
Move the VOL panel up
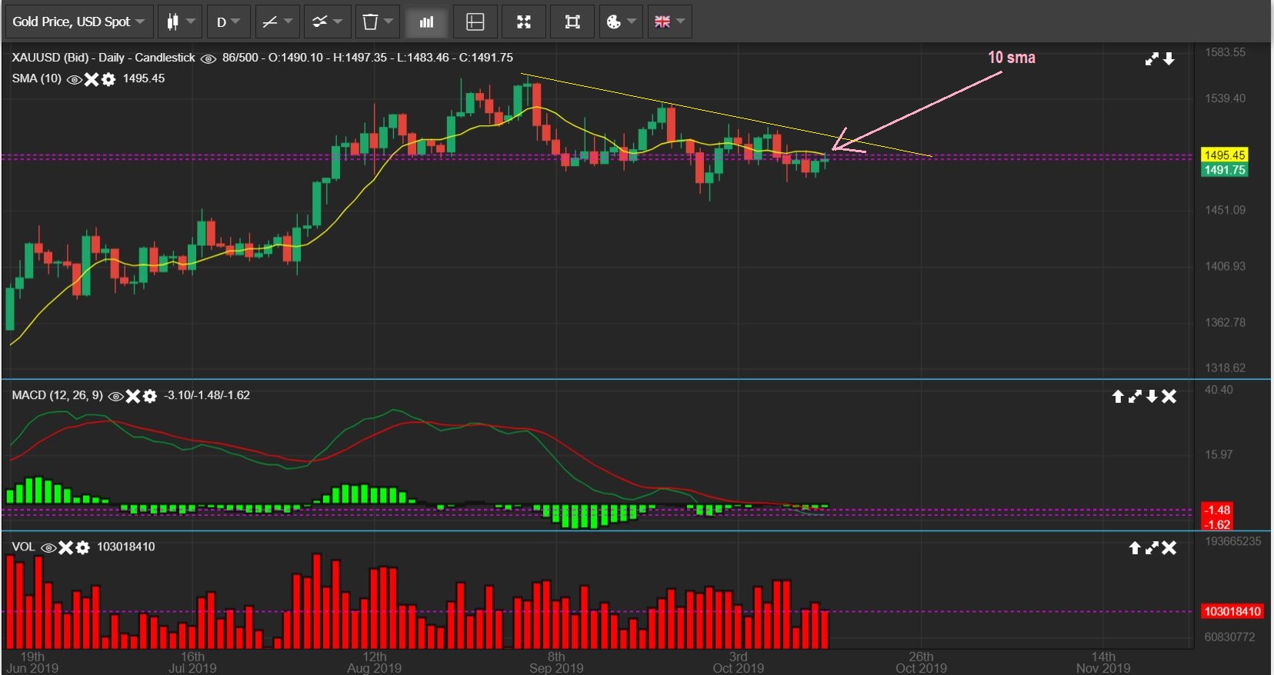1135,547
